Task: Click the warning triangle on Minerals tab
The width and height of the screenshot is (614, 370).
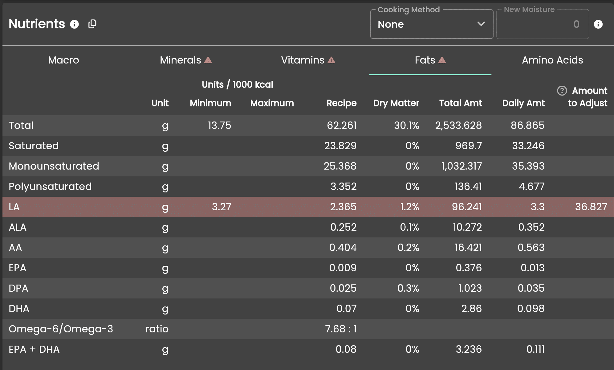Action: pos(208,60)
